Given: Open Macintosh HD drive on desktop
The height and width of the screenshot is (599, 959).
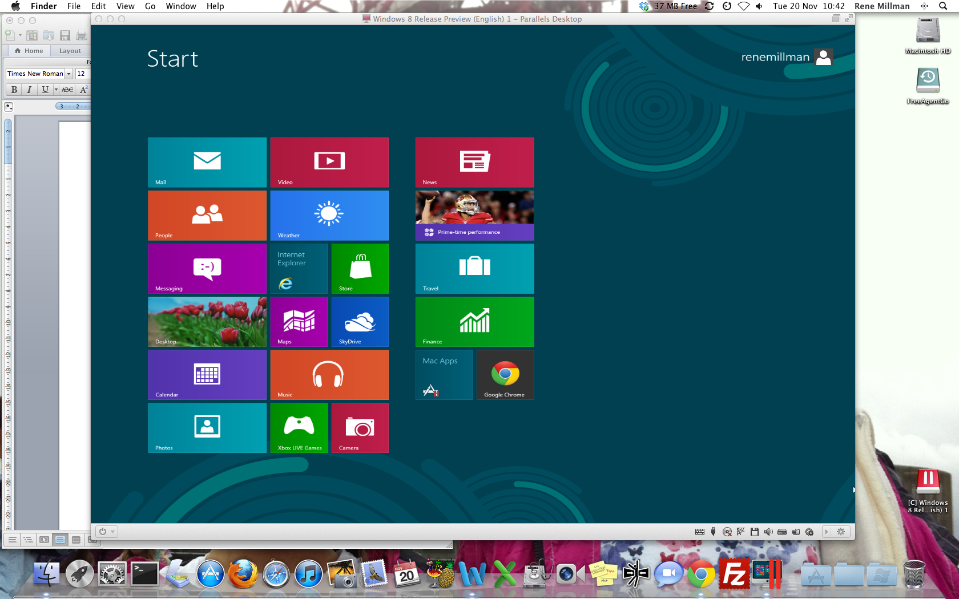Looking at the screenshot, I should [928, 36].
